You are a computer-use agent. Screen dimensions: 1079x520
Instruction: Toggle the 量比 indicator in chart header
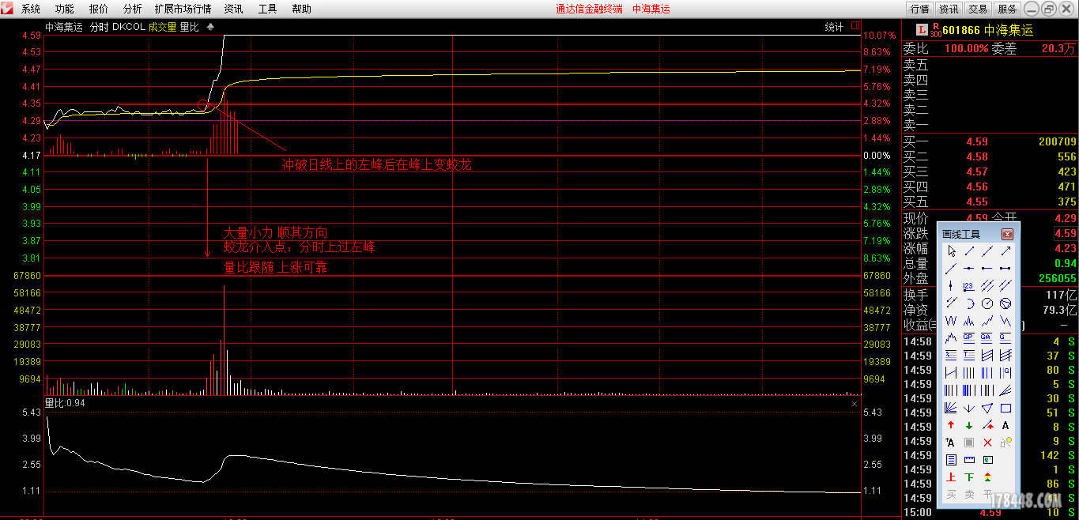click(x=189, y=27)
